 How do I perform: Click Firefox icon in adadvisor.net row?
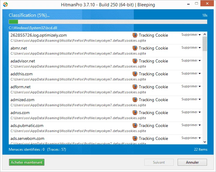135,61
